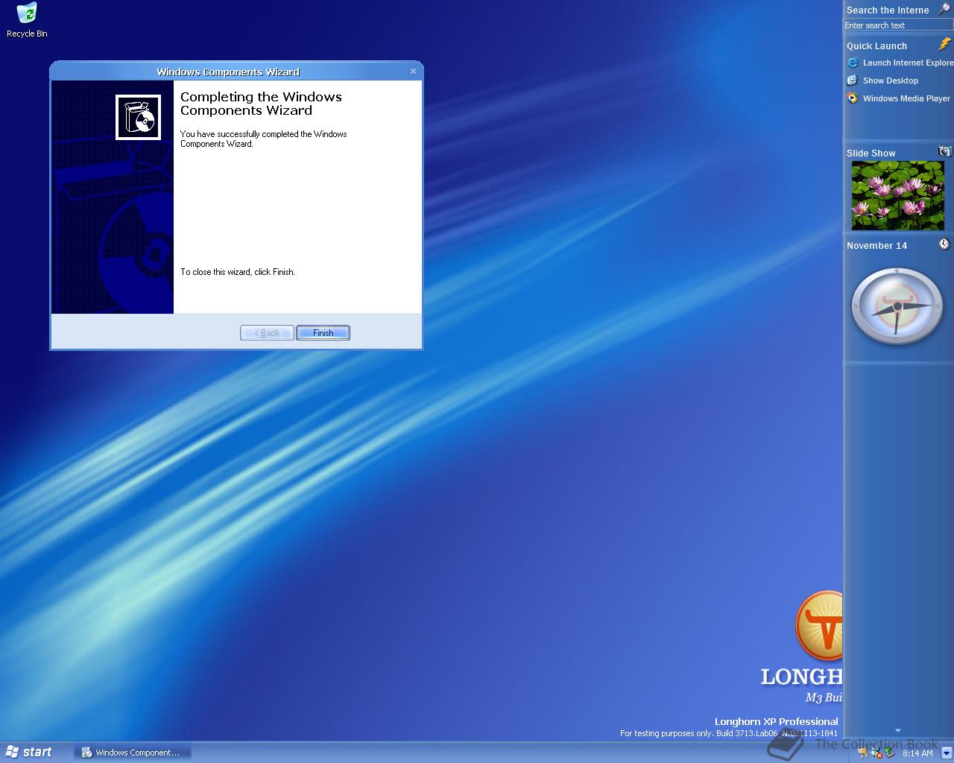Click the wizard's setup box and CD icon

tap(138, 117)
